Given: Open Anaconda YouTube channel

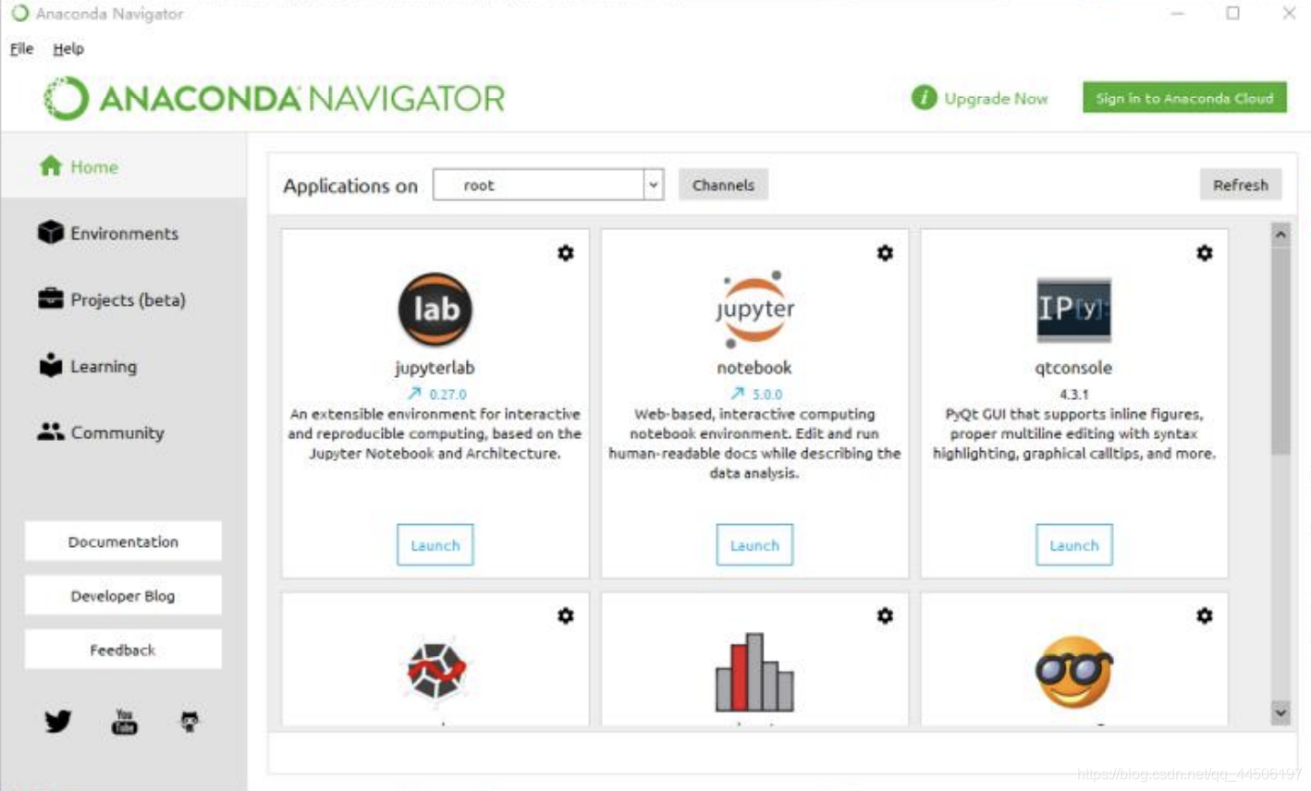Looking at the screenshot, I should tap(124, 721).
